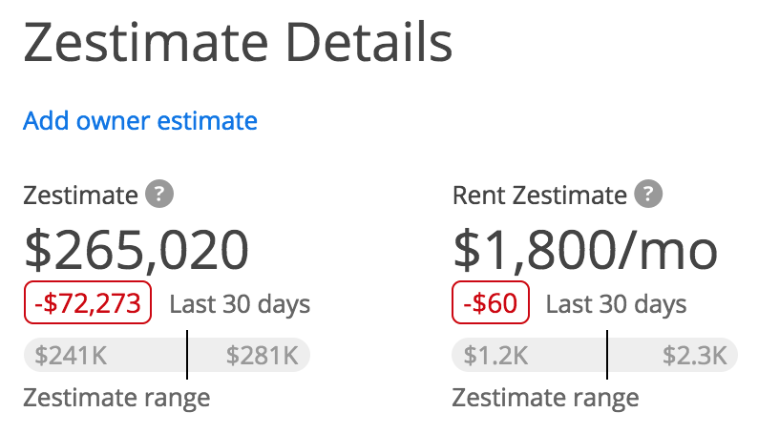The width and height of the screenshot is (758, 433).
Task: Click the rent range bar marker line
Action: [607, 355]
